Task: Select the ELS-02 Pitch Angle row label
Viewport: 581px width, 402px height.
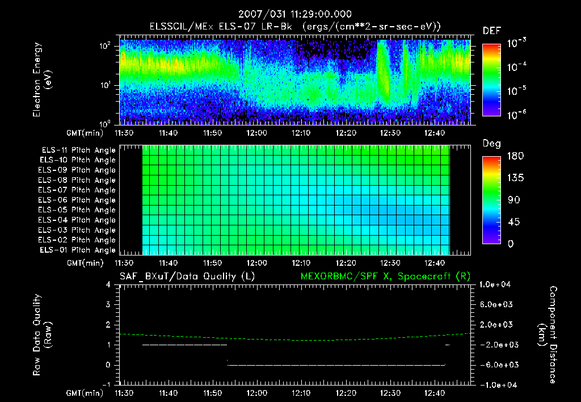Action: click(77, 240)
